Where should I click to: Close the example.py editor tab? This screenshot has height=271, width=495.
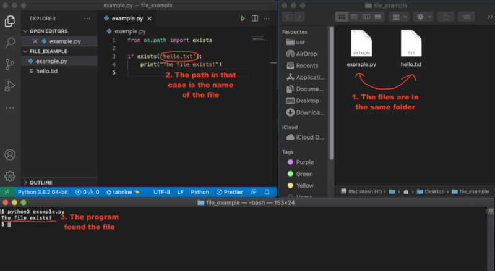pyautogui.click(x=149, y=19)
